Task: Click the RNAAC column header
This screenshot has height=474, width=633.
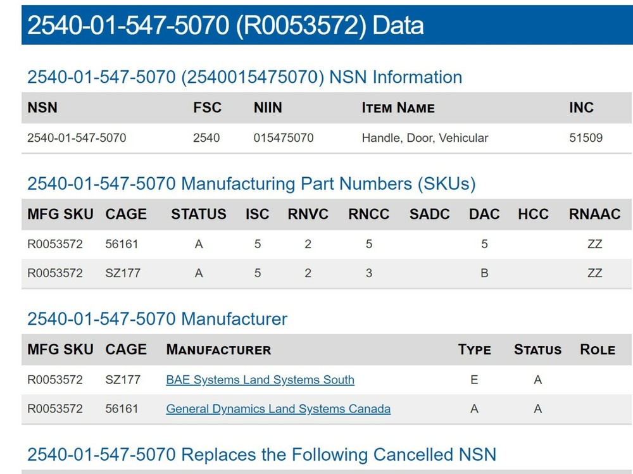Action: point(594,214)
